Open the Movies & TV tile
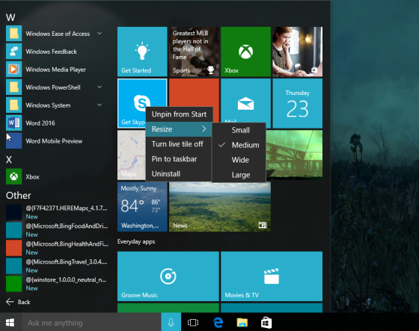Viewport: 419px width, 331px height. [x=272, y=276]
